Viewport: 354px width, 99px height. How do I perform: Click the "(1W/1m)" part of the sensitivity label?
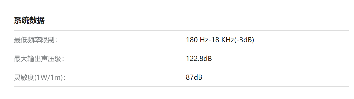pos(49,77)
